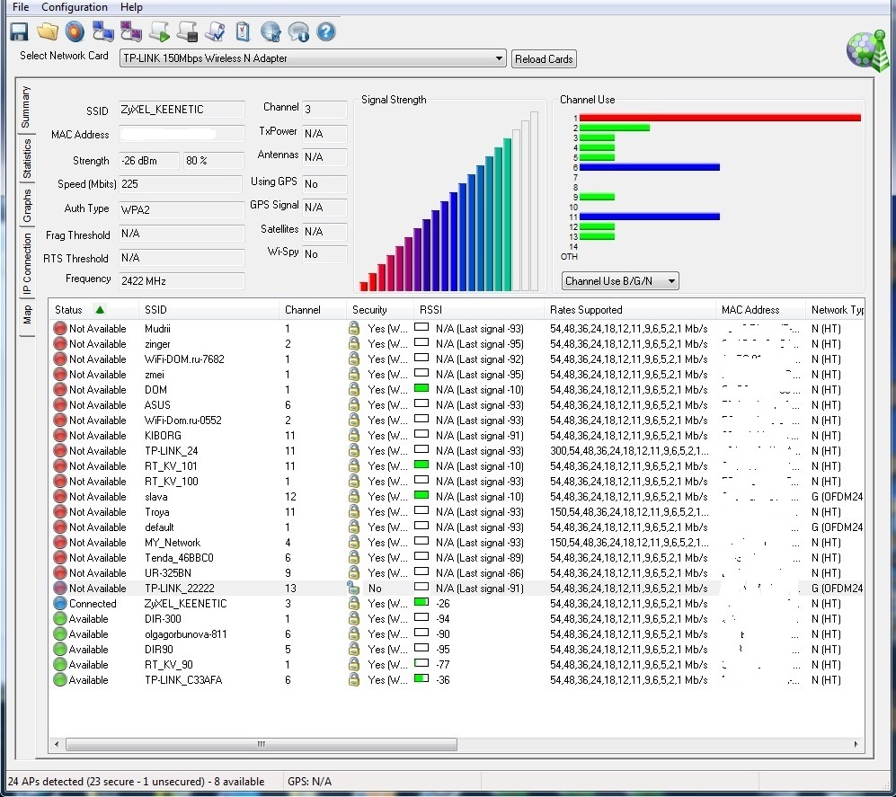Image resolution: width=896 pixels, height=797 pixels.
Task: Click the orange target scan icon
Action: (75, 32)
